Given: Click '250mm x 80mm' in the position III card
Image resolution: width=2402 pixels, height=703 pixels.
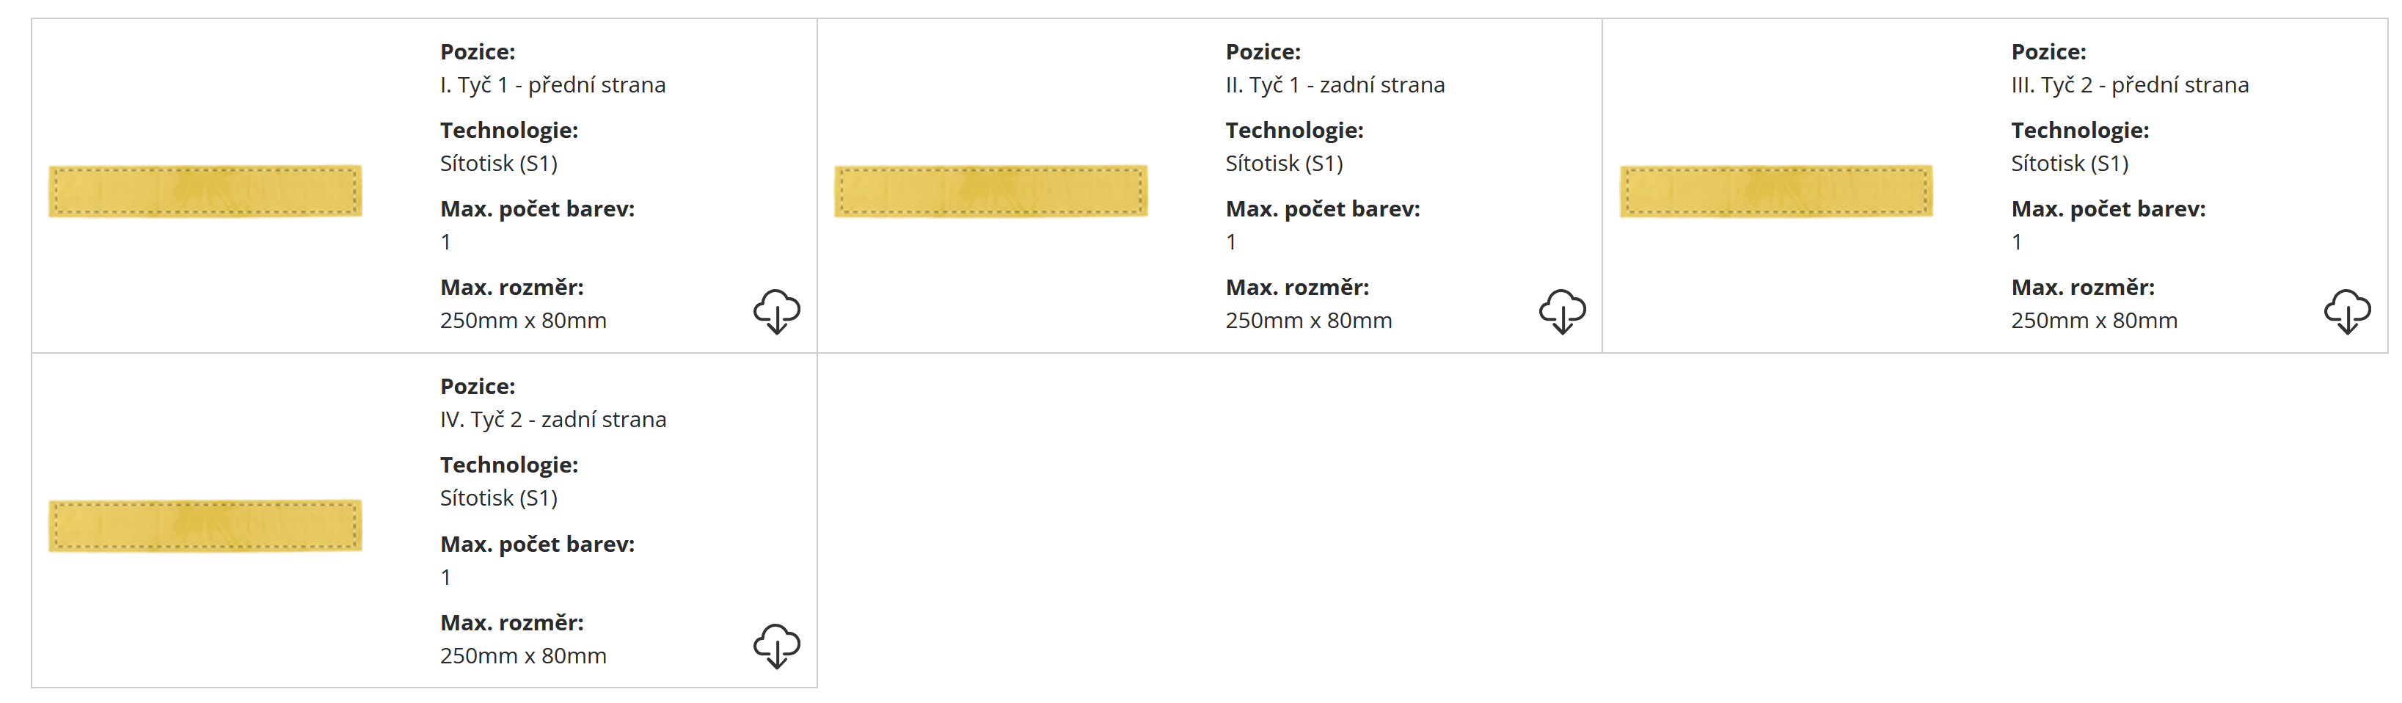Looking at the screenshot, I should [2093, 321].
